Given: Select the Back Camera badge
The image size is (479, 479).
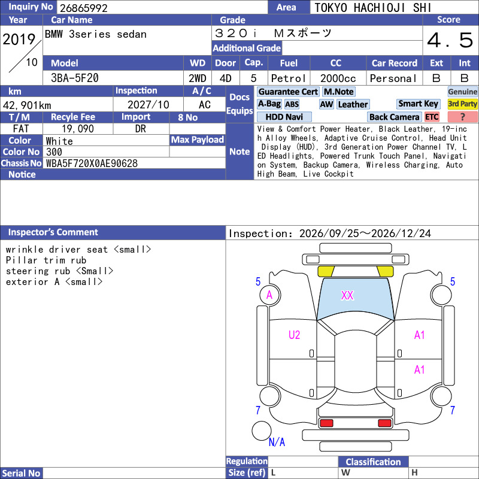Looking at the screenshot, I should (x=394, y=117).
